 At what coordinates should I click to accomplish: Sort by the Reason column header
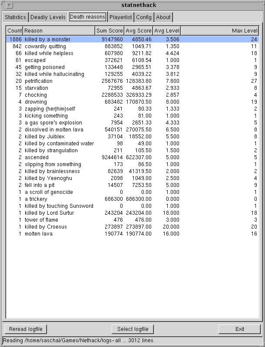[59, 31]
